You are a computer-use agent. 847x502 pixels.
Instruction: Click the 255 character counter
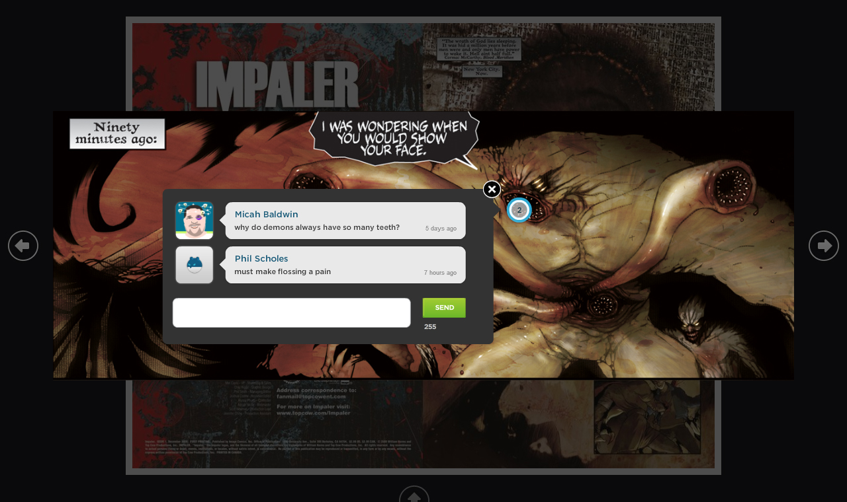430,327
